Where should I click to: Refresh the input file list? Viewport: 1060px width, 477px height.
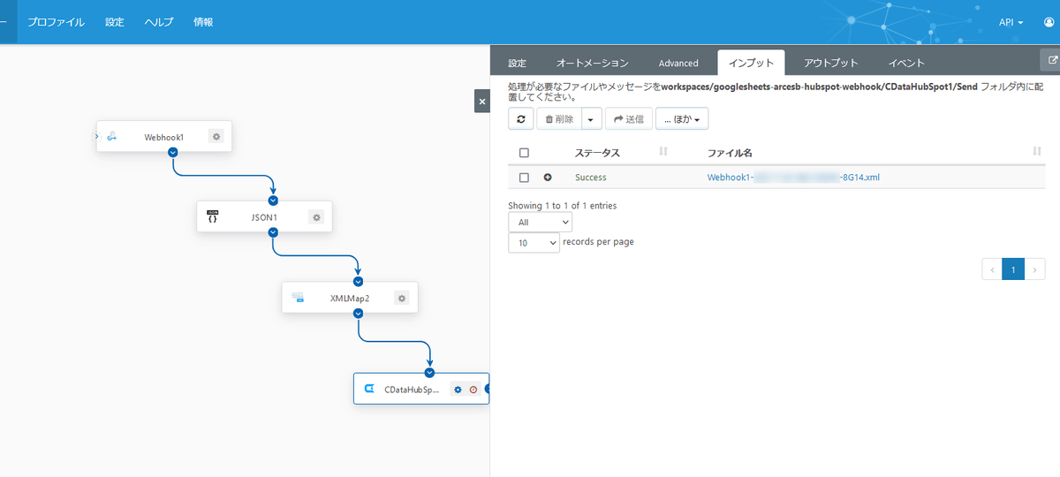click(521, 118)
